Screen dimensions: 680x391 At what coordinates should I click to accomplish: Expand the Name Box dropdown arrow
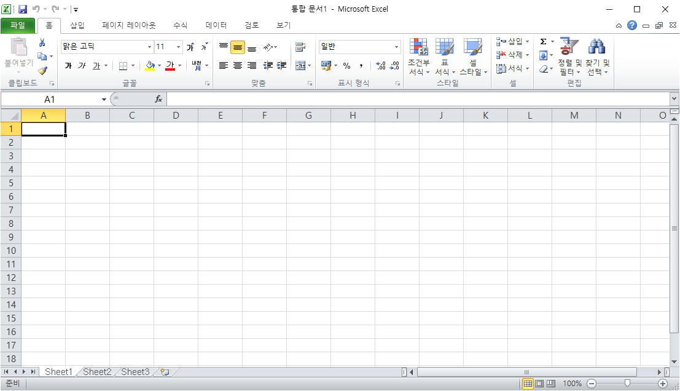coord(104,100)
